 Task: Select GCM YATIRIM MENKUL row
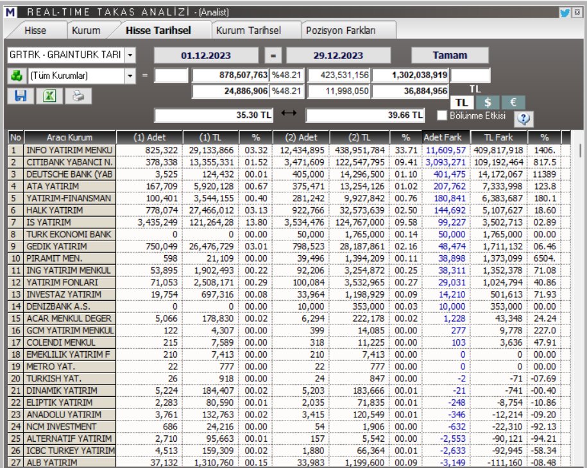point(288,330)
